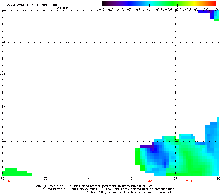This screenshot has width=221, height=194.
Task: Click the color bar value -0.7
Action: [x=159, y=10]
